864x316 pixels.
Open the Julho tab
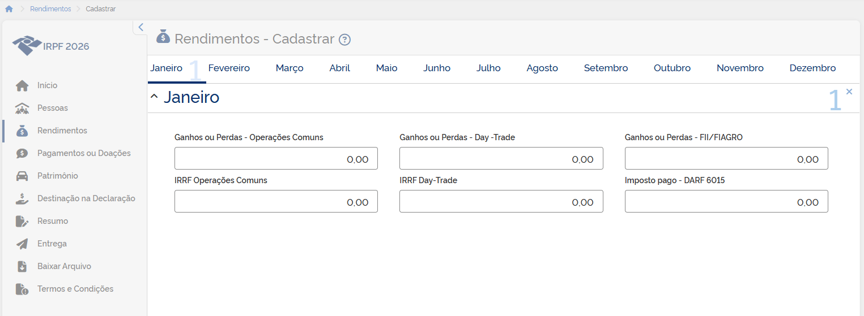pos(488,68)
